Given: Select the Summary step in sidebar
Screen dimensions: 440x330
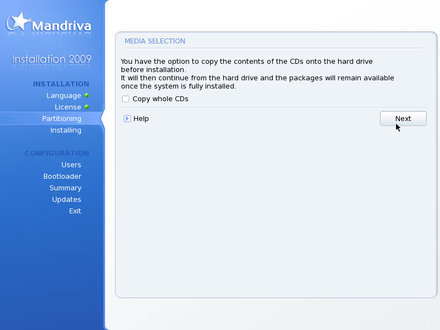Looking at the screenshot, I should pos(65,188).
